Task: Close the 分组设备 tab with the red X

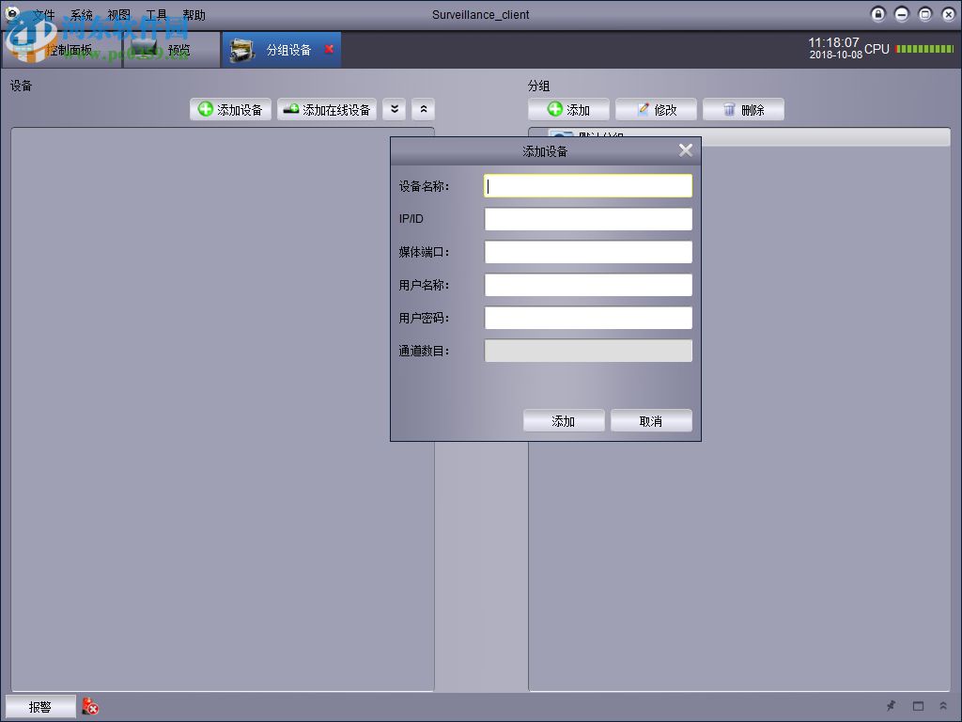Action: [329, 49]
